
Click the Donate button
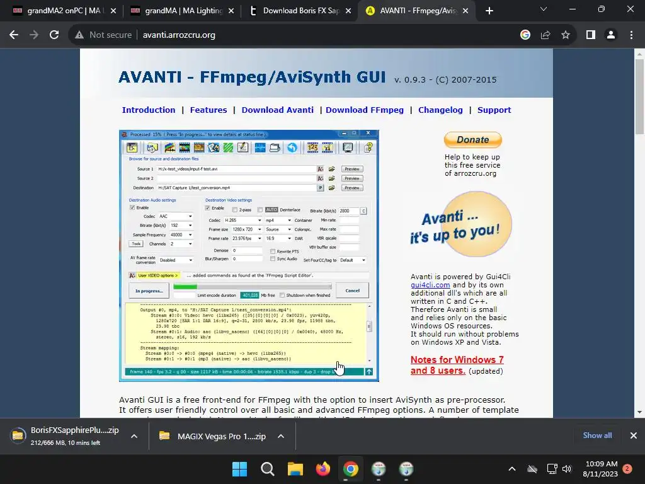tap(472, 140)
